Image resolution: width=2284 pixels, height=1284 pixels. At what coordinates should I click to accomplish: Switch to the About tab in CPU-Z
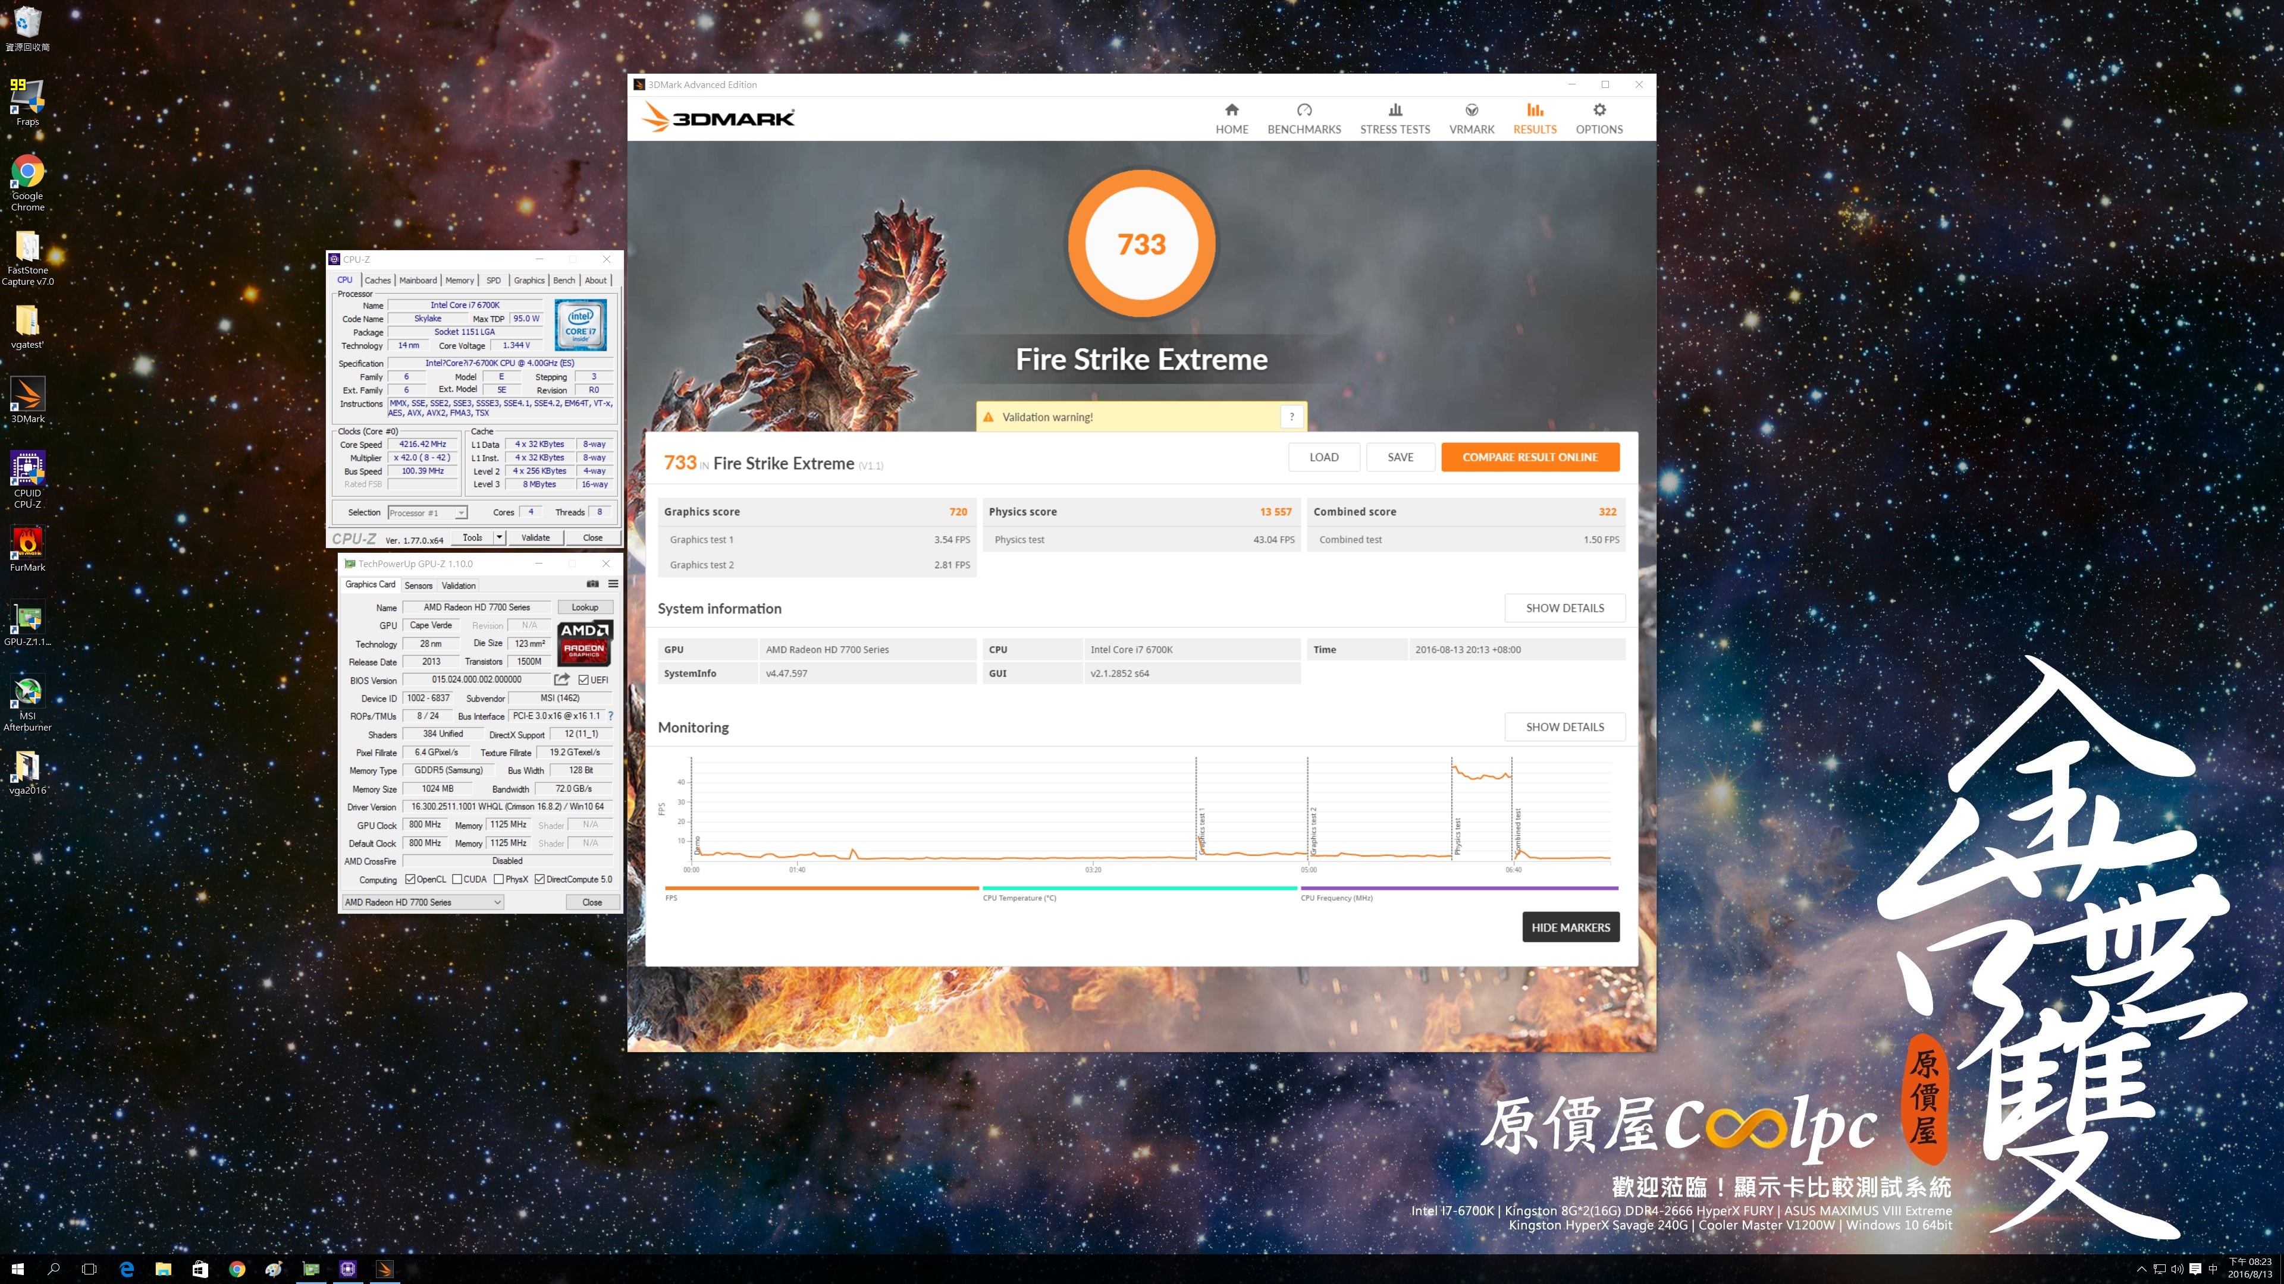596,280
